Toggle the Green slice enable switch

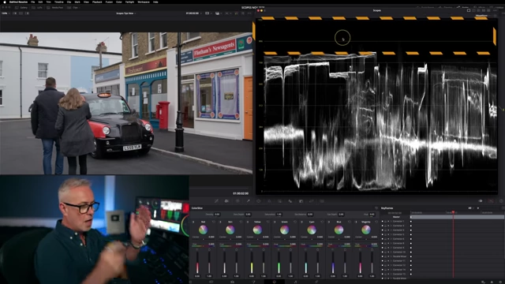pos(275,222)
